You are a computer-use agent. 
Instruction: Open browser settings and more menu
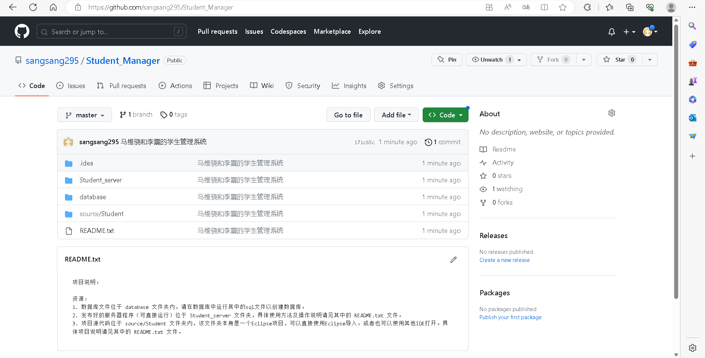click(x=692, y=7)
